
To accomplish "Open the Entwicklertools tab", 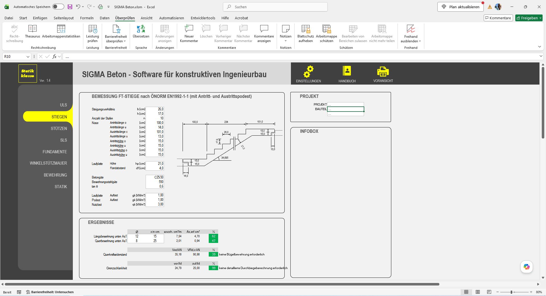I will [x=203, y=18].
